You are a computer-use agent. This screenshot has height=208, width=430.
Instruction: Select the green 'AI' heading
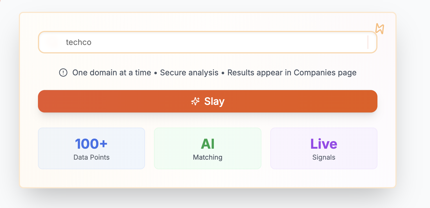tap(208, 144)
